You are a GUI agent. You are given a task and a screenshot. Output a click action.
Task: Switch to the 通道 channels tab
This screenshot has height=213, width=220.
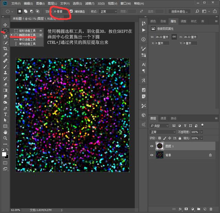click(163, 118)
